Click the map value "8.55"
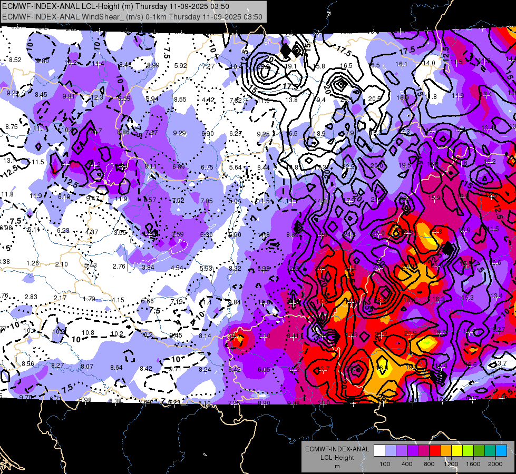This screenshot has width=516, height=474. (180, 100)
